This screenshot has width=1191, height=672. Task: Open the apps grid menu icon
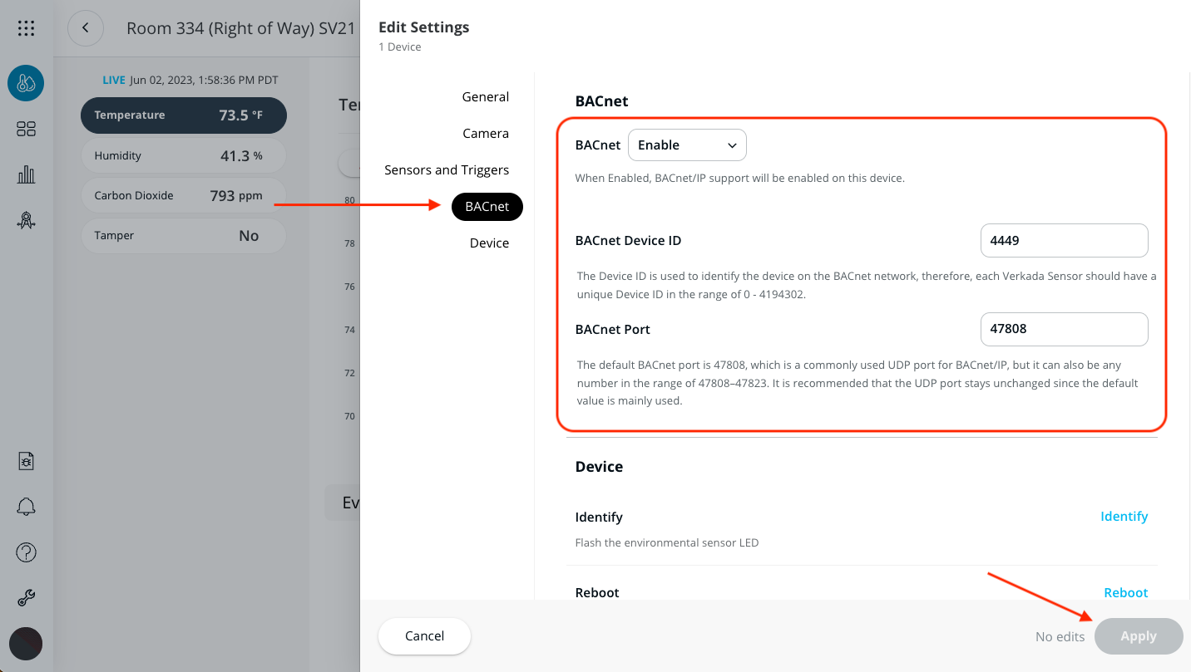pyautogui.click(x=26, y=28)
